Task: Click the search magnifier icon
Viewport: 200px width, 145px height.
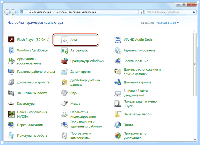Action: tap(194, 12)
